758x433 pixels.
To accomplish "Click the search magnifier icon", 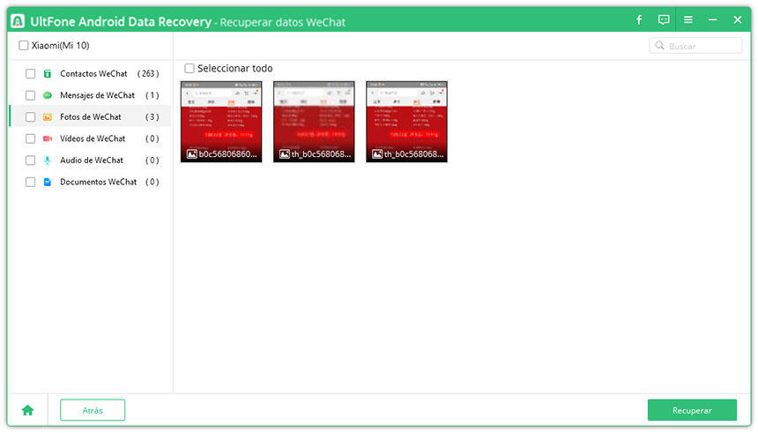I will (659, 46).
